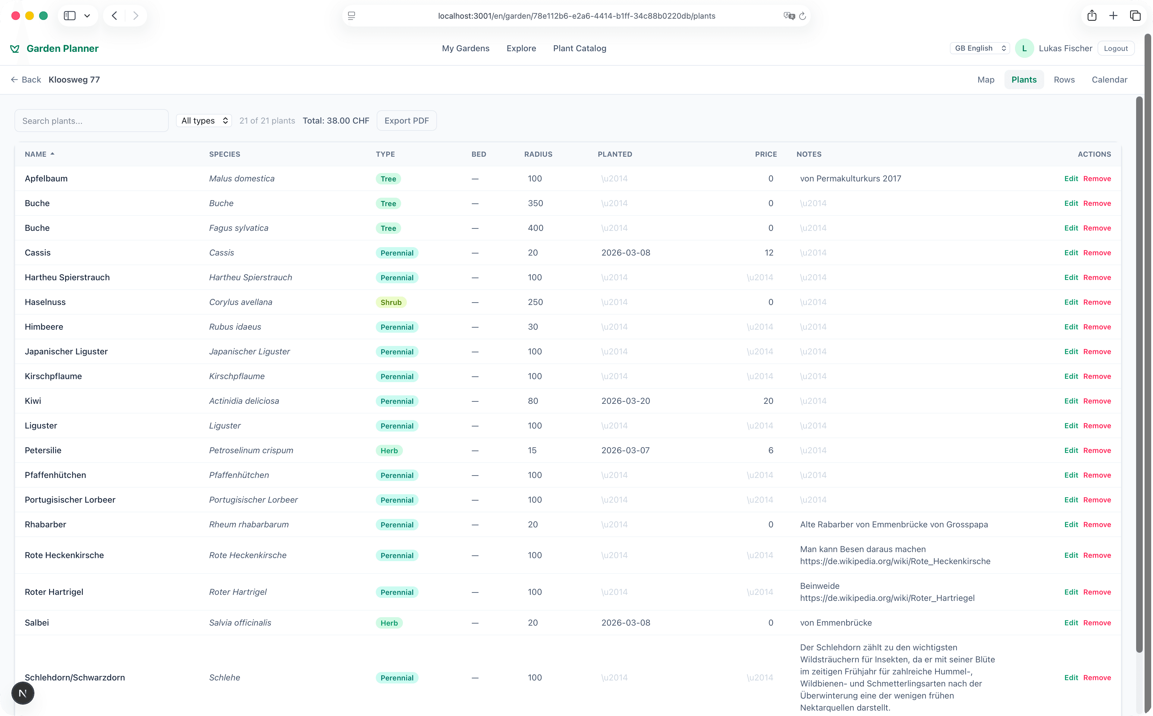Viewport: 1153px width, 716px height.
Task: Remove the Kiwi plant row
Action: 1097,401
